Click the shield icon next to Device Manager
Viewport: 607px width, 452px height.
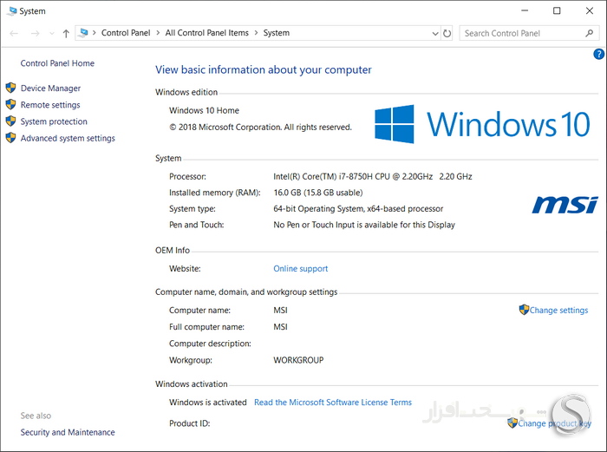pos(10,88)
